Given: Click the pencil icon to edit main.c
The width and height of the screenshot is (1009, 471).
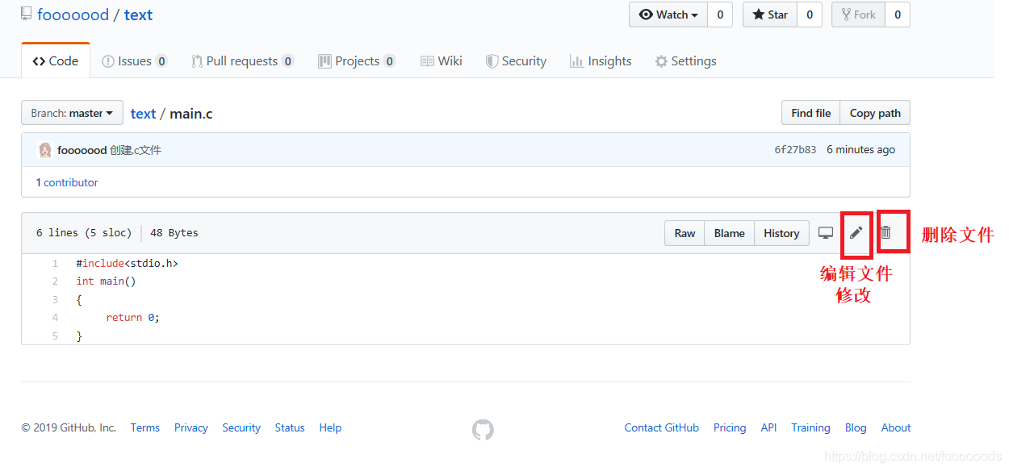Looking at the screenshot, I should (856, 233).
